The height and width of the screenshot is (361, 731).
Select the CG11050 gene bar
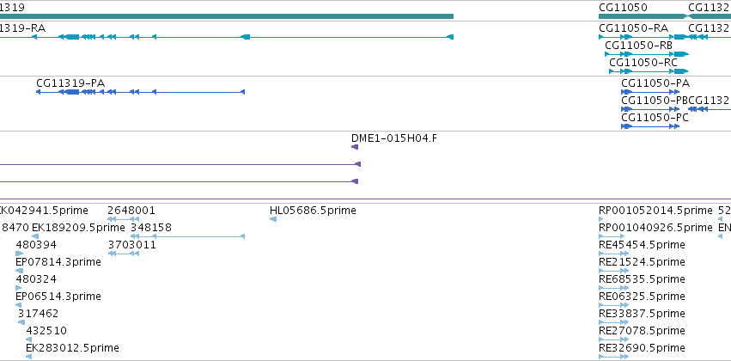(x=643, y=16)
